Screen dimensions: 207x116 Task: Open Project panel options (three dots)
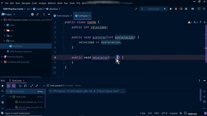pos(44,14)
